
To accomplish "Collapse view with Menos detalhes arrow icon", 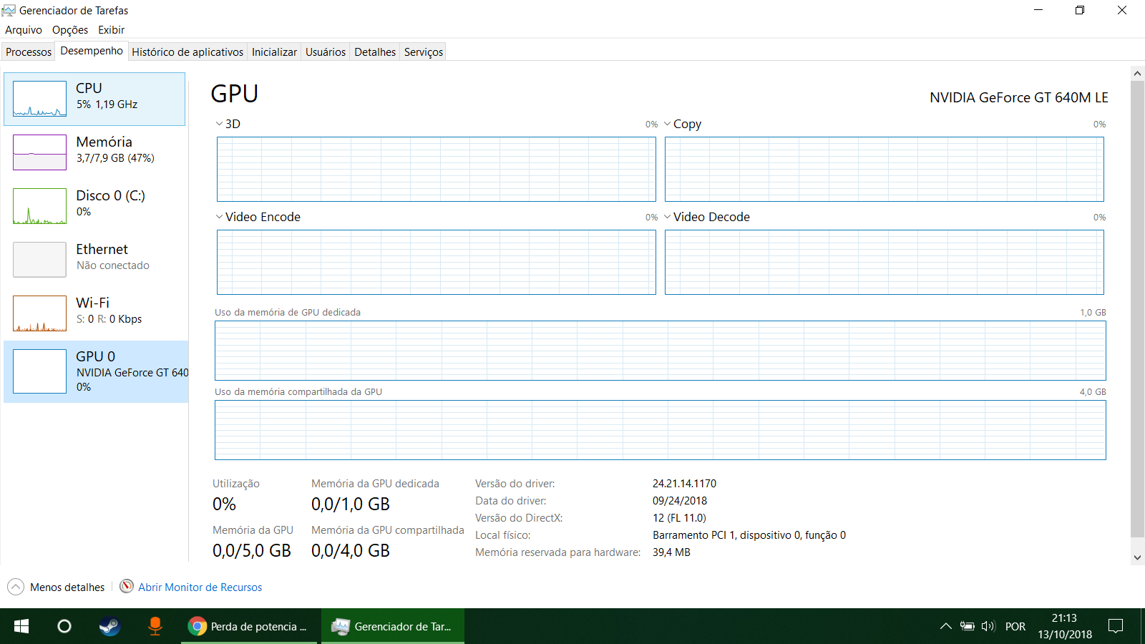I will click(x=16, y=587).
